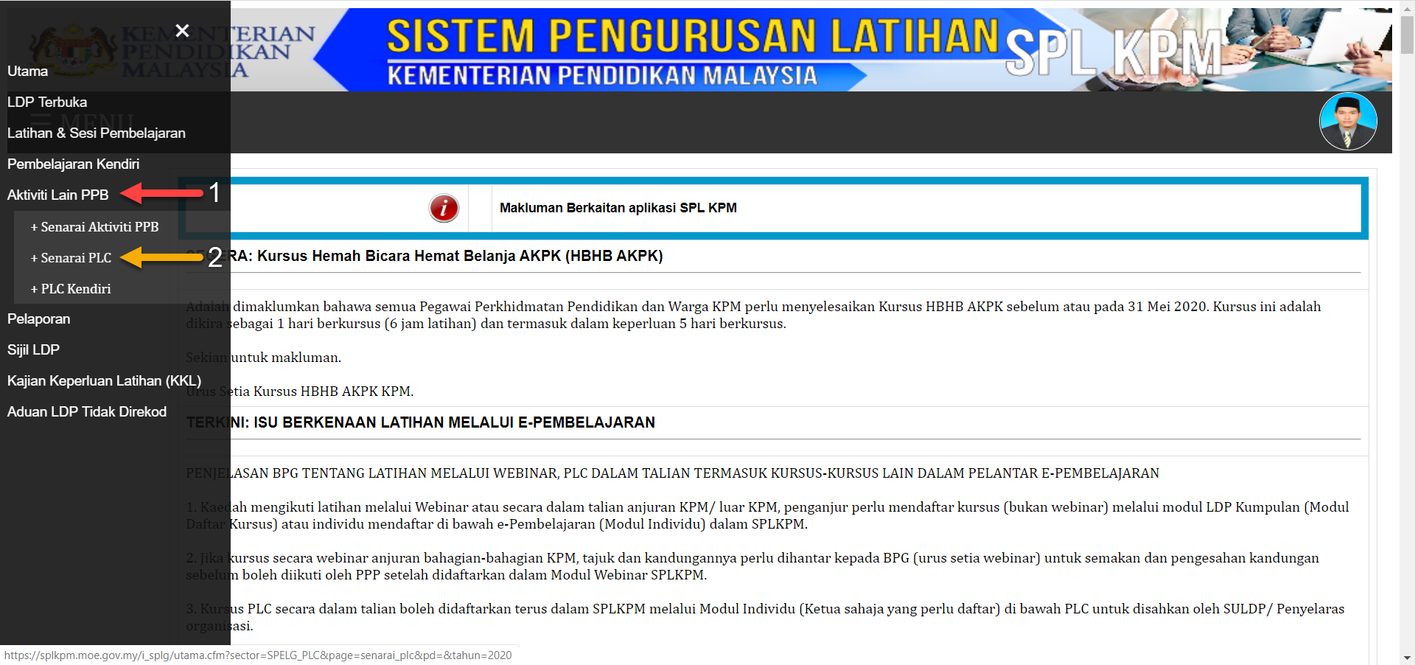Click the user profile photo
The height and width of the screenshot is (665, 1415).
(x=1348, y=122)
